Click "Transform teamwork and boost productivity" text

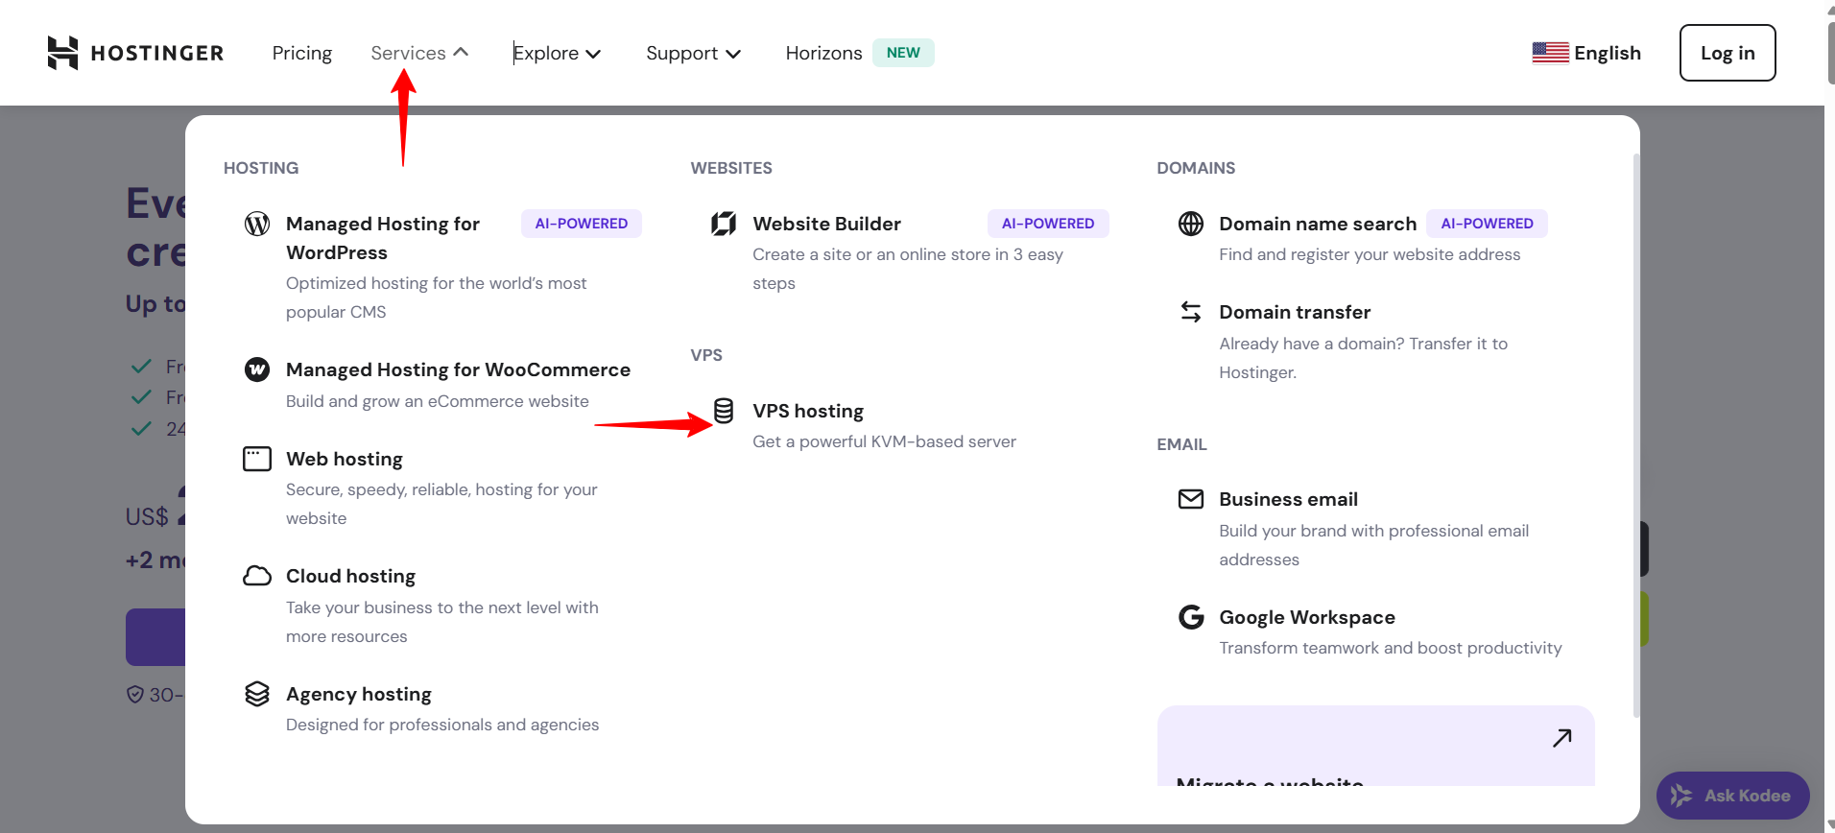pos(1391,648)
